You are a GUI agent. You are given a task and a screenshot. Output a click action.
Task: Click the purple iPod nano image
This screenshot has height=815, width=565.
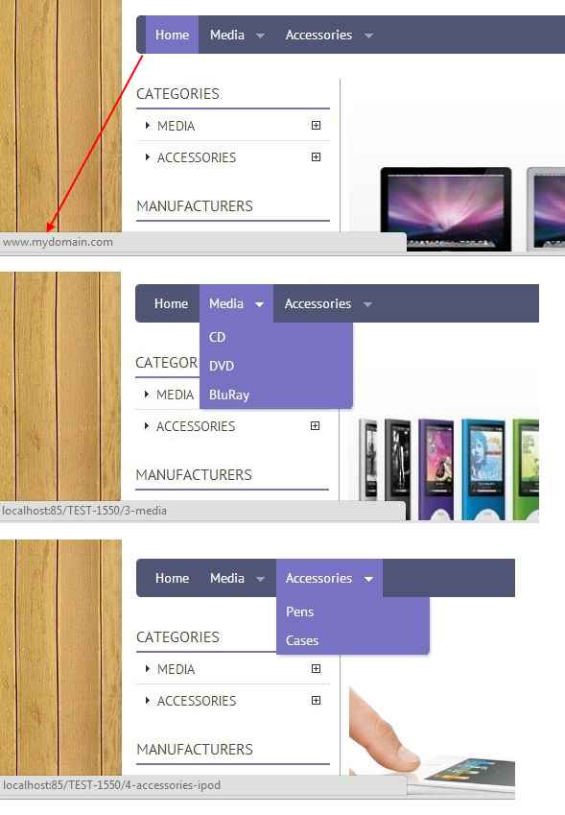click(436, 469)
